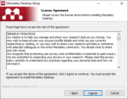This screenshot has height=99, width=128.
Task: Click inside the license agreement text box
Action: (x=62, y=51)
